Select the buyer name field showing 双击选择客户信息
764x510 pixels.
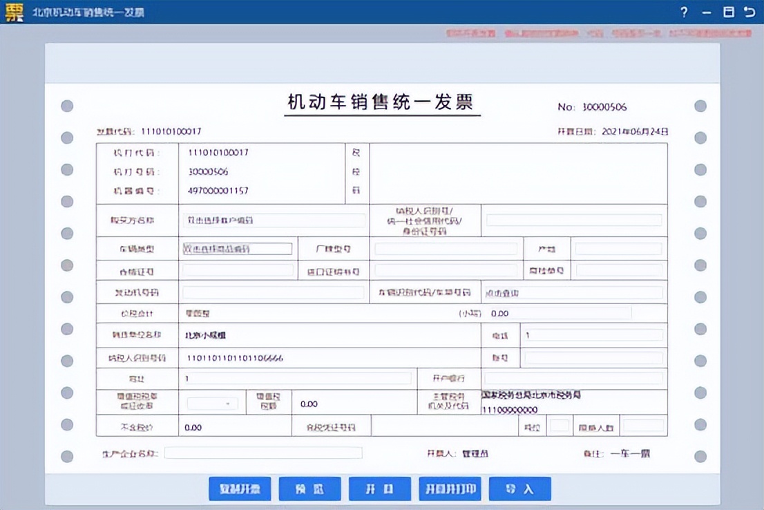click(x=274, y=220)
